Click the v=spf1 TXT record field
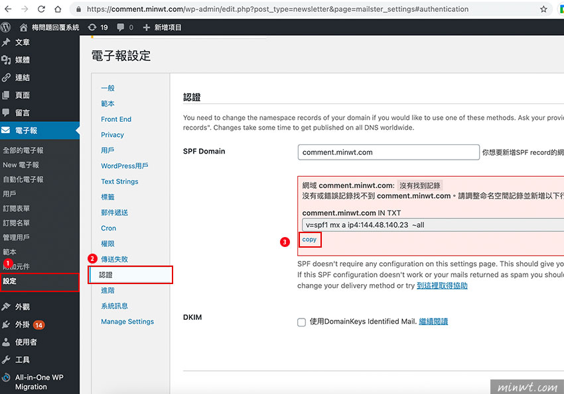 tap(433, 225)
